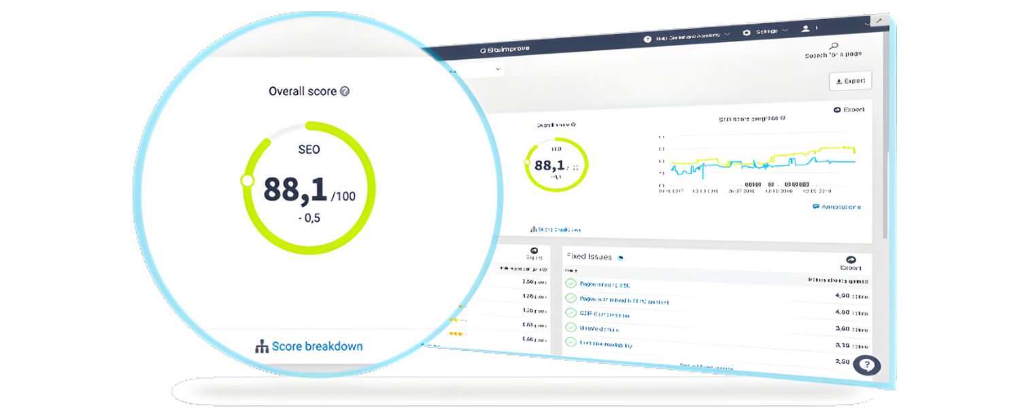
Task: Click the Export button with download icon
Action: pyautogui.click(x=850, y=81)
